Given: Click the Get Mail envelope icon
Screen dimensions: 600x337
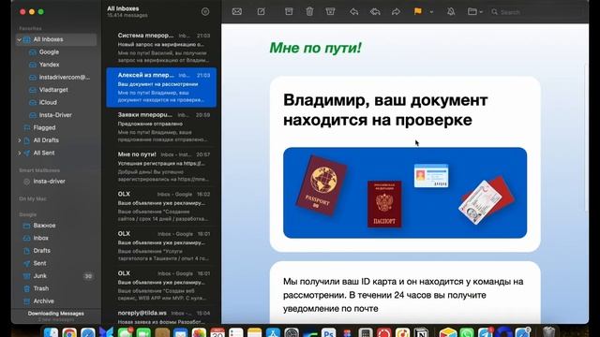Looking at the screenshot, I should point(237,12).
